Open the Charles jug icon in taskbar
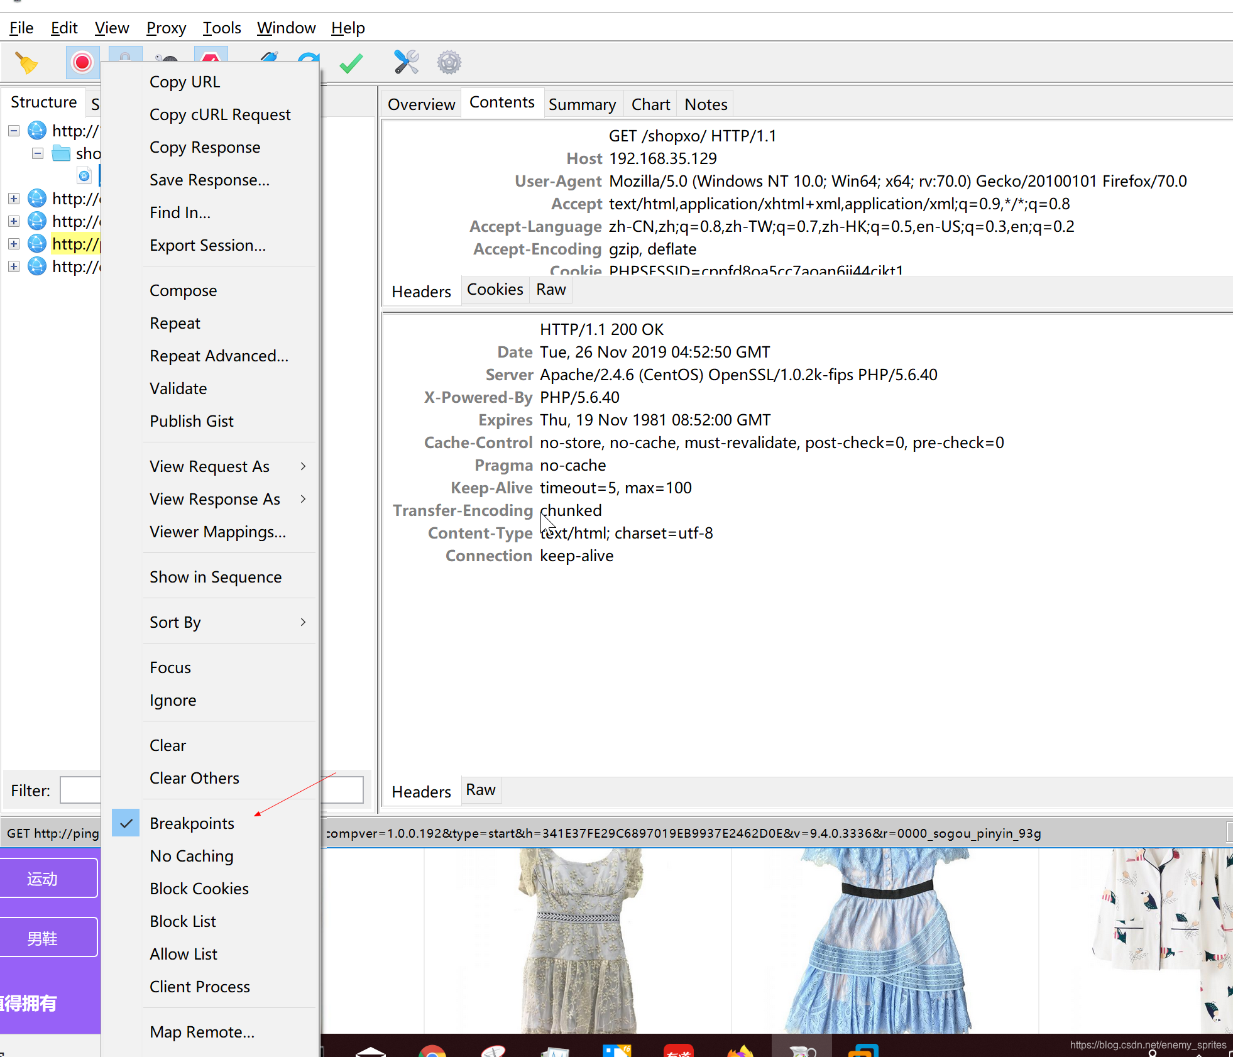 tap(802, 1051)
